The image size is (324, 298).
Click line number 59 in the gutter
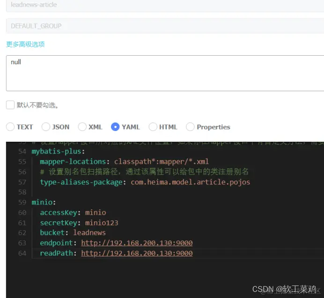click(22, 202)
